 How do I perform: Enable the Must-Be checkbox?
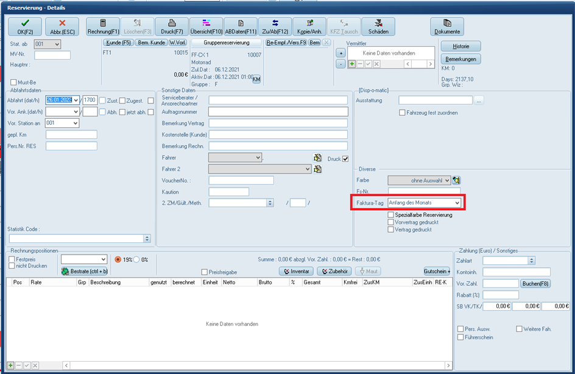point(14,82)
